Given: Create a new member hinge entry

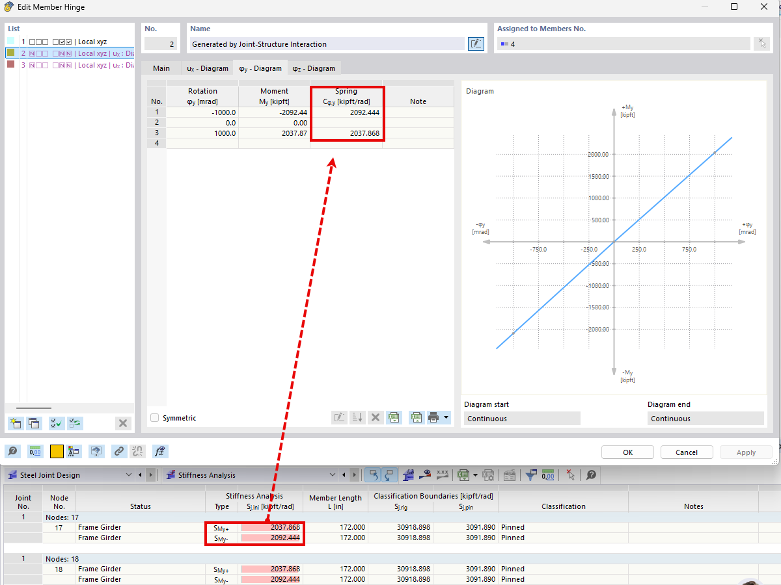Looking at the screenshot, I should [15, 423].
